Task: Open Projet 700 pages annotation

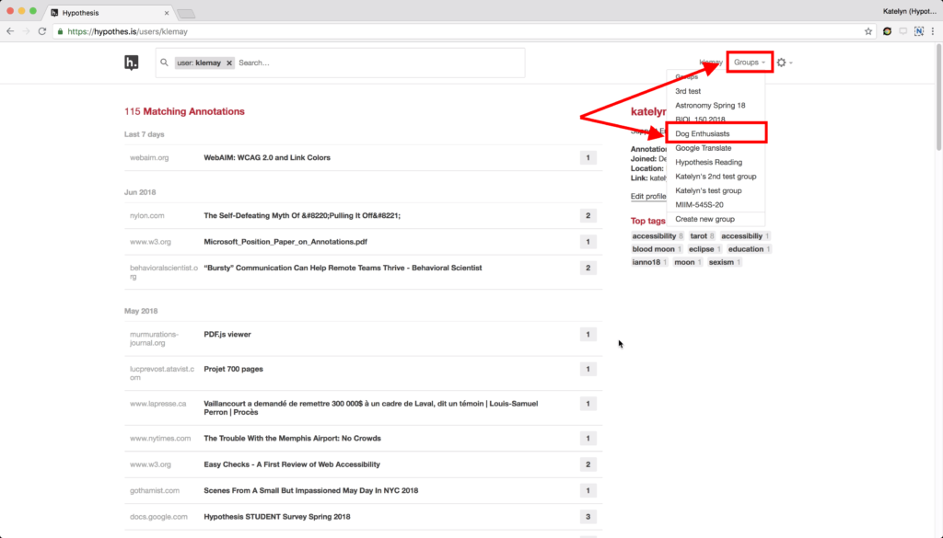Action: [233, 370]
